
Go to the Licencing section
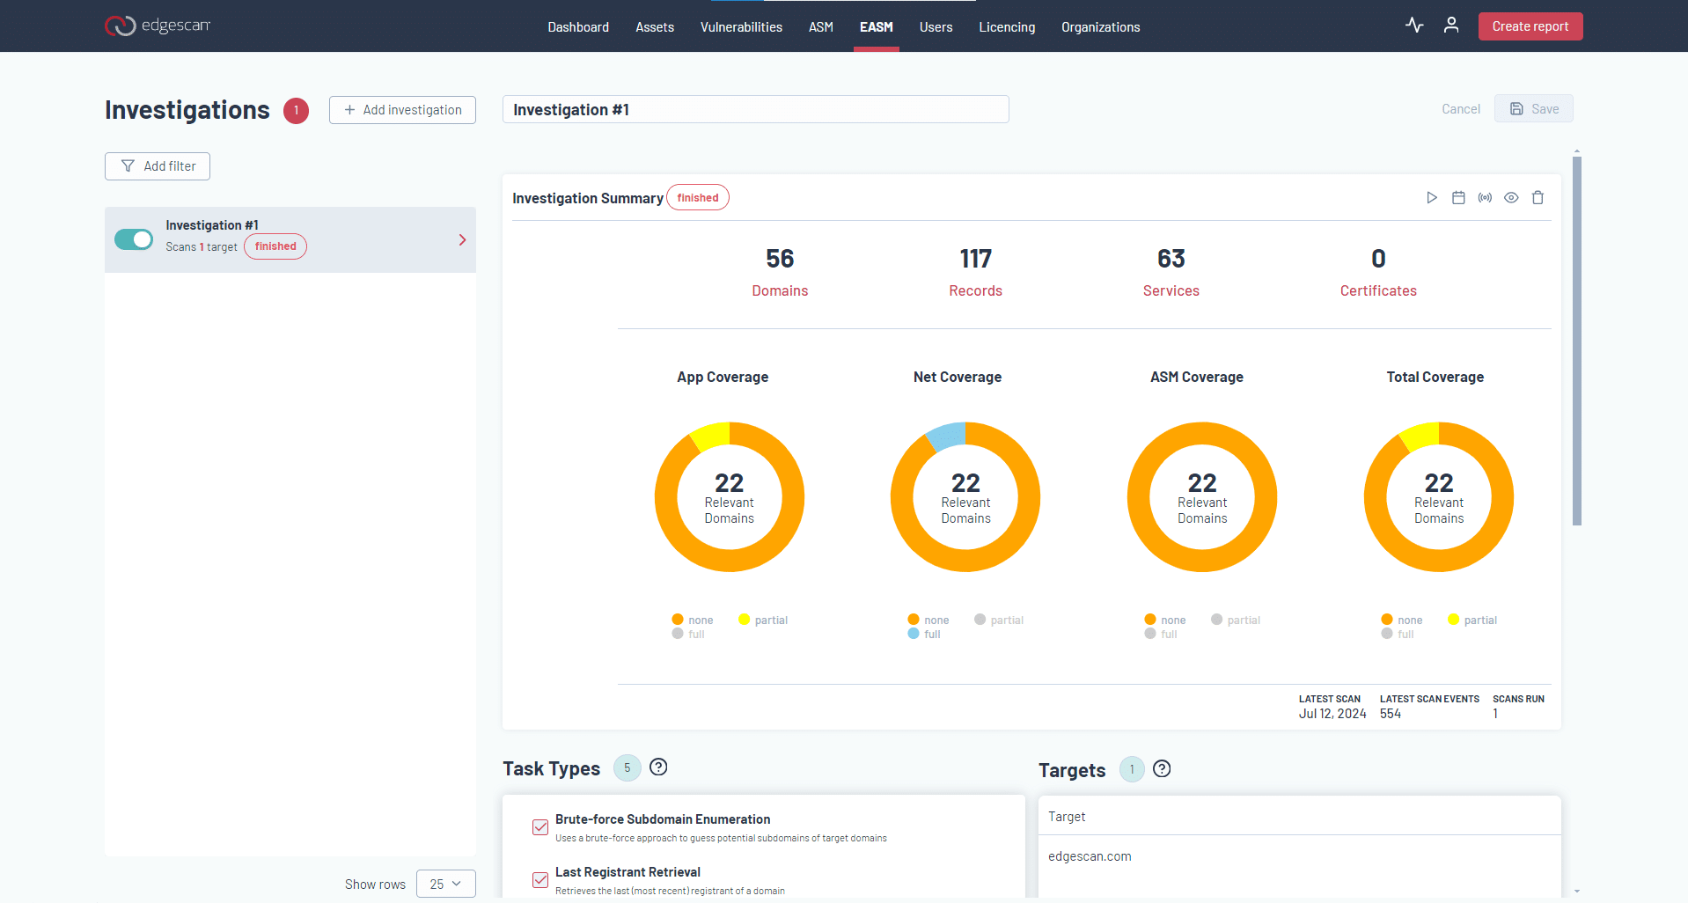pyautogui.click(x=1006, y=26)
